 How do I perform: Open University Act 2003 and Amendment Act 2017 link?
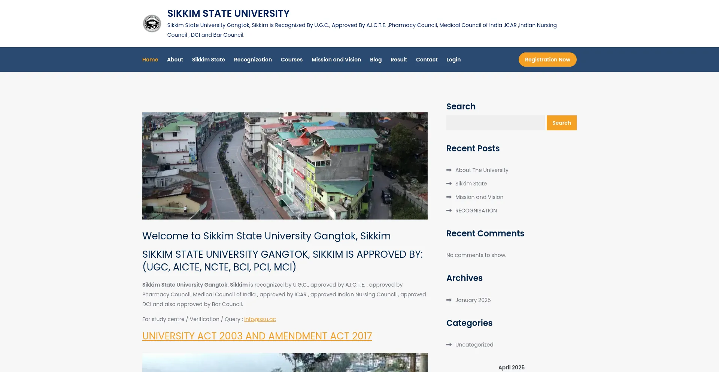257,336
